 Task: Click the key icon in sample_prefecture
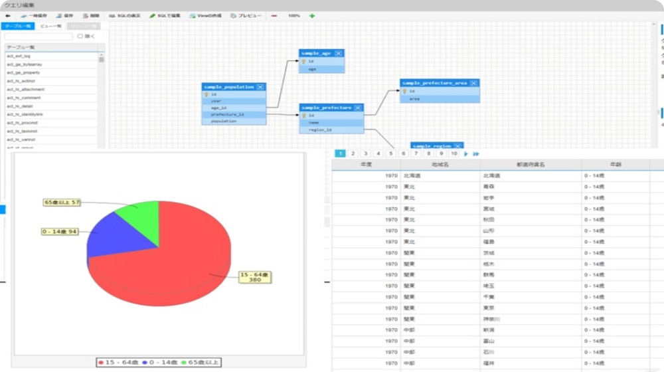(x=303, y=115)
